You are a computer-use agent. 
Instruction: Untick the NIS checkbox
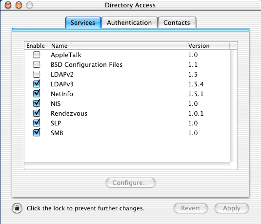37,103
